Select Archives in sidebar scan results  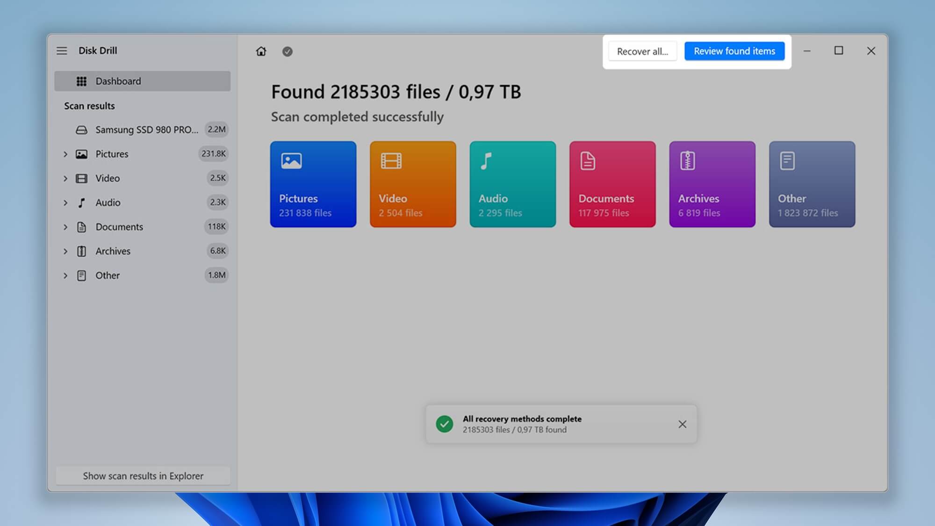143,251
